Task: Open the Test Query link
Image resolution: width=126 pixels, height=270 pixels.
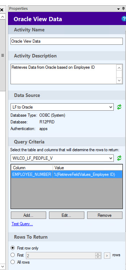Action: click(22, 224)
